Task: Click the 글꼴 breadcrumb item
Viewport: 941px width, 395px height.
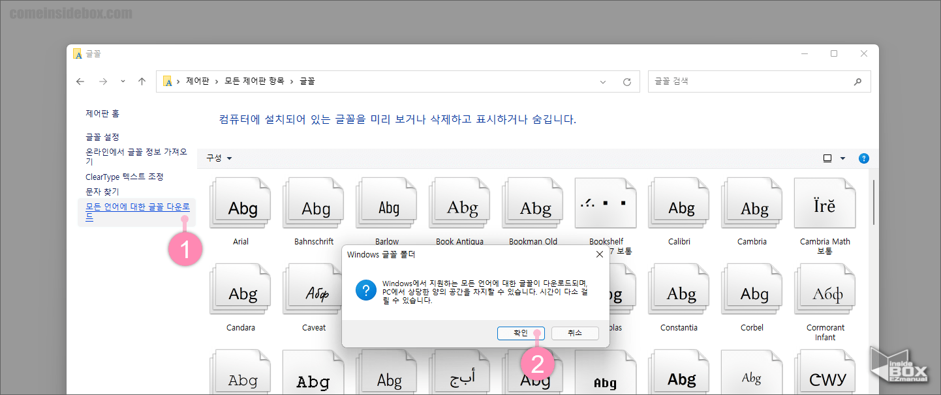Action: 307,81
